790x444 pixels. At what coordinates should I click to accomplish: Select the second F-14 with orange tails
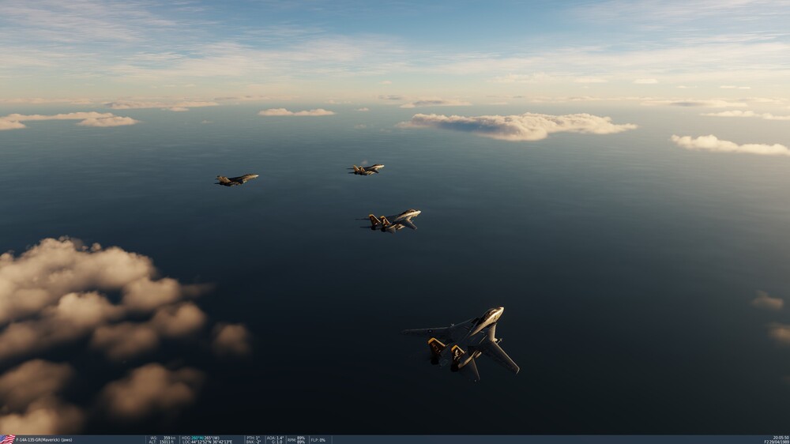(391, 220)
